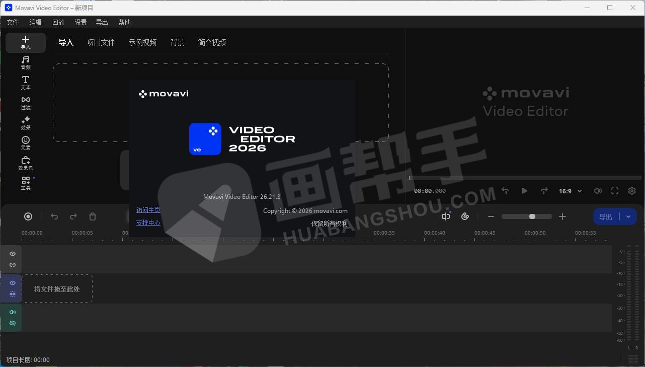Switch to the 示例视频 tab
This screenshot has width=645, height=367.
[142, 42]
